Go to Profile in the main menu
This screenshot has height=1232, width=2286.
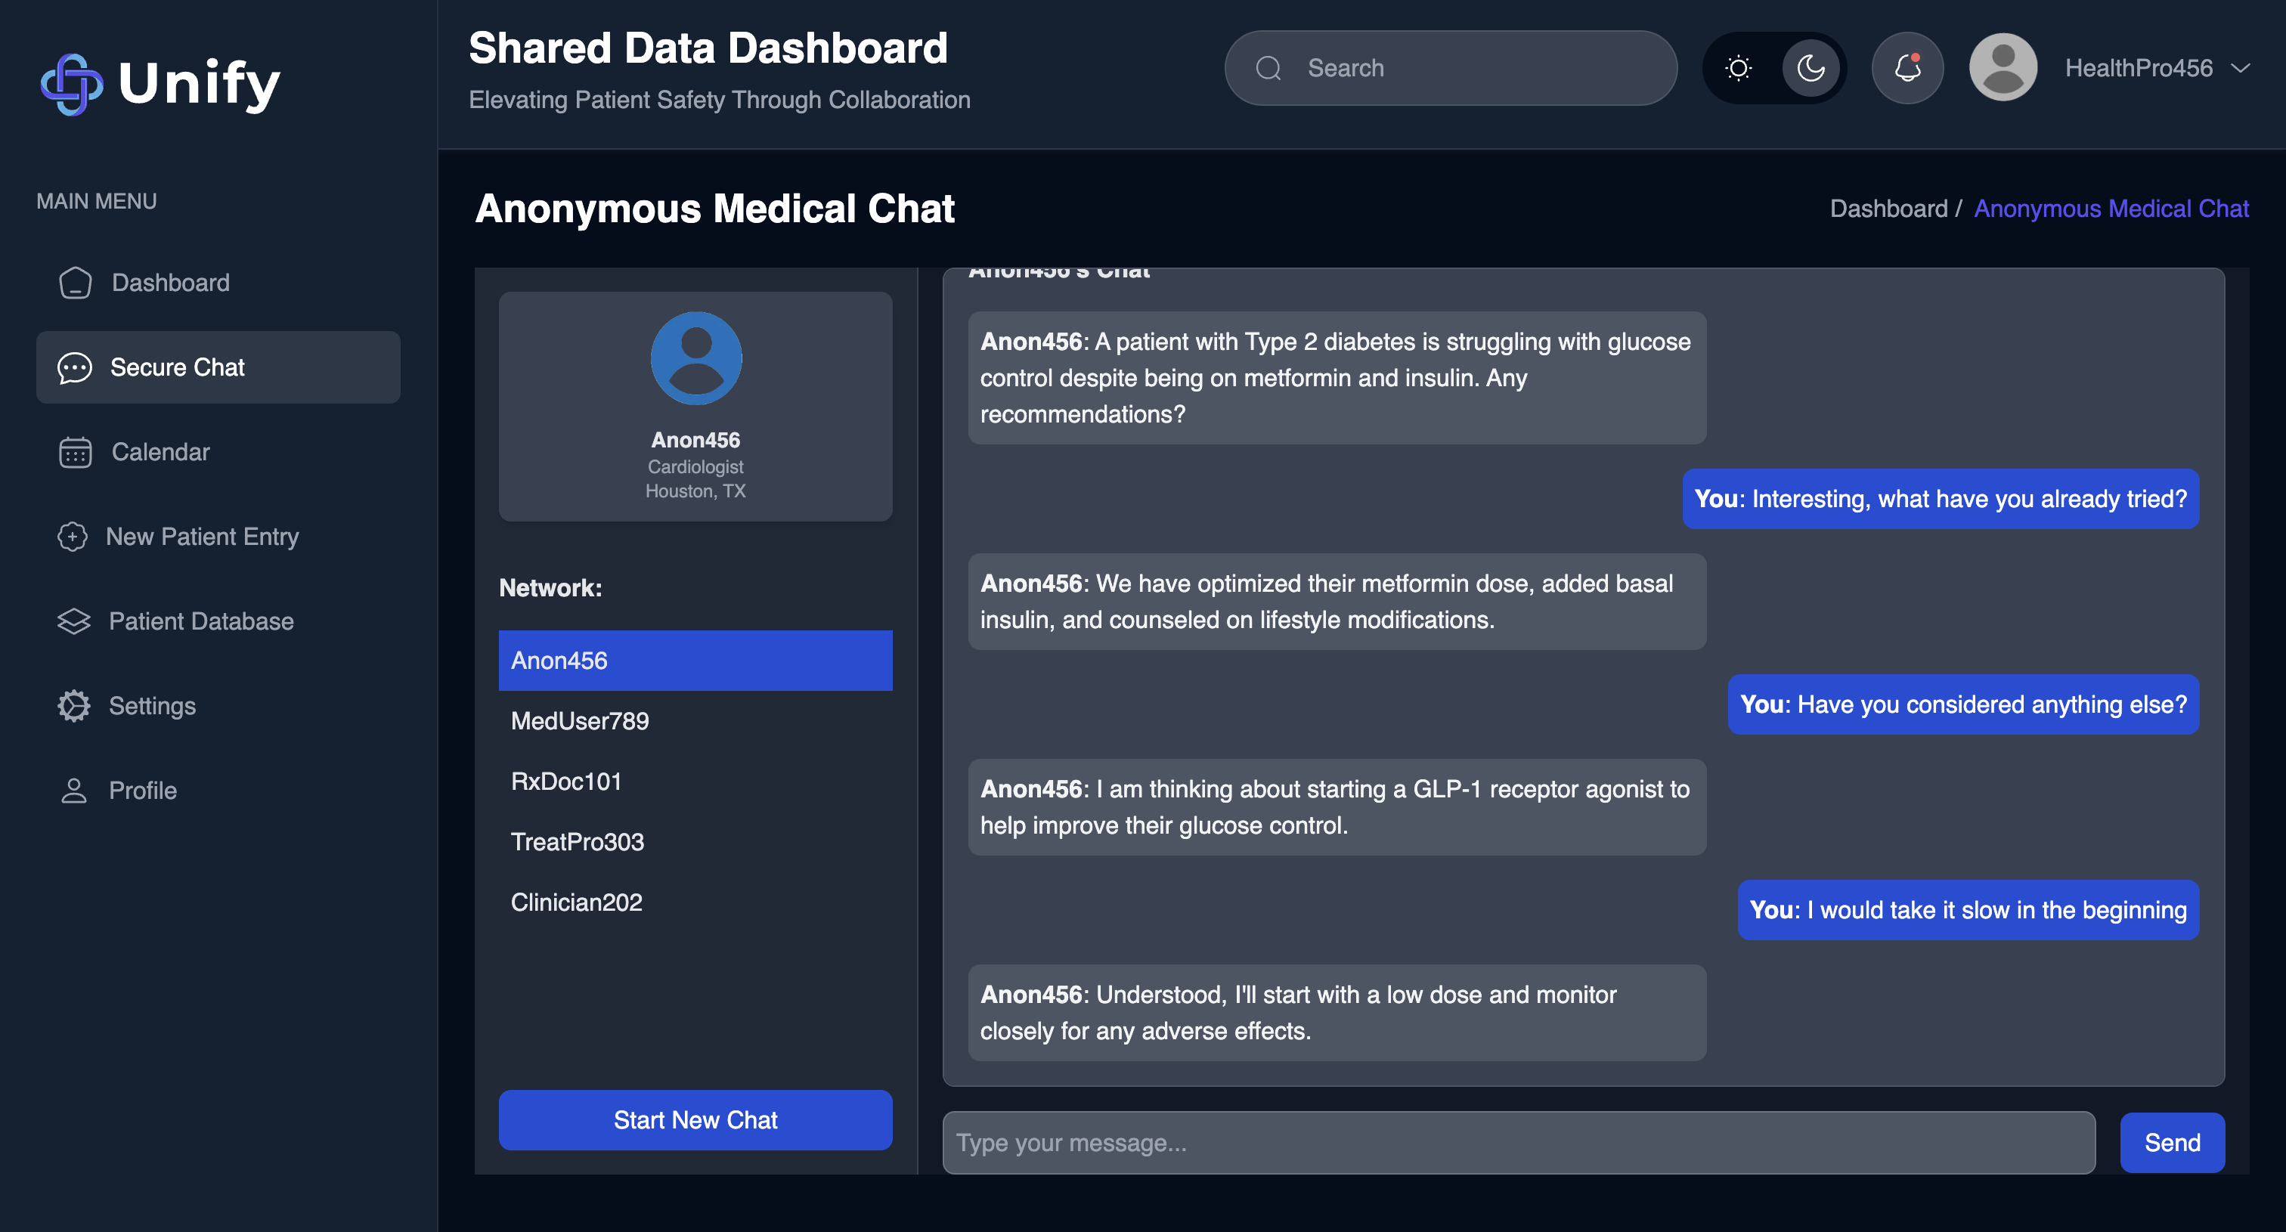tap(142, 791)
